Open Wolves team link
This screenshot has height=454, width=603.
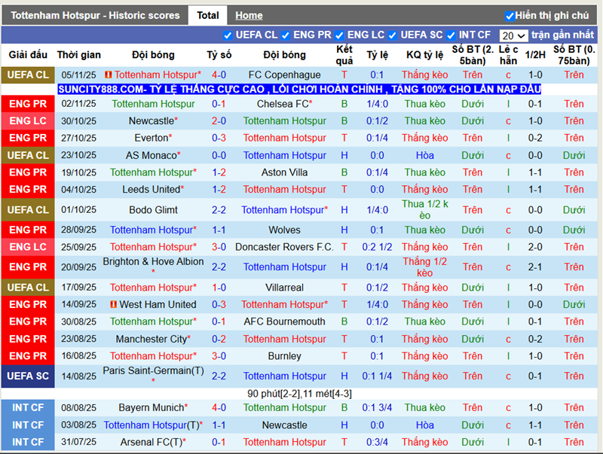tap(285, 230)
